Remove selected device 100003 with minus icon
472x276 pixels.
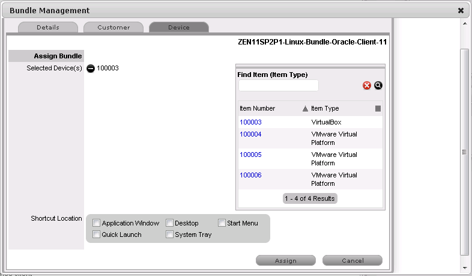(x=91, y=69)
